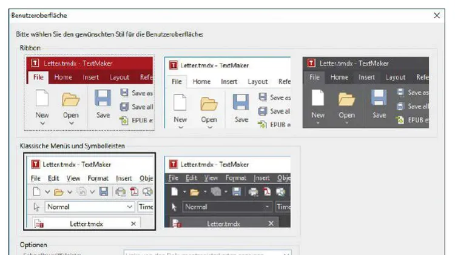Select the white Ribbon style preview
Screen dimensions: 455x255
coord(227,93)
